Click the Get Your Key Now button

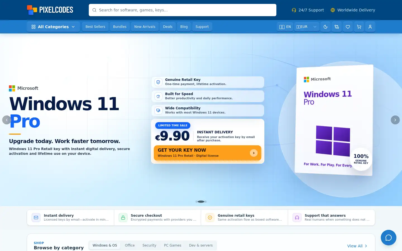[207, 153]
